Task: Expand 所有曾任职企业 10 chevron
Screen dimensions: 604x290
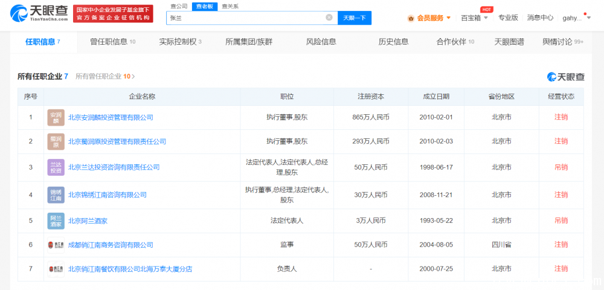Action: pos(133,76)
